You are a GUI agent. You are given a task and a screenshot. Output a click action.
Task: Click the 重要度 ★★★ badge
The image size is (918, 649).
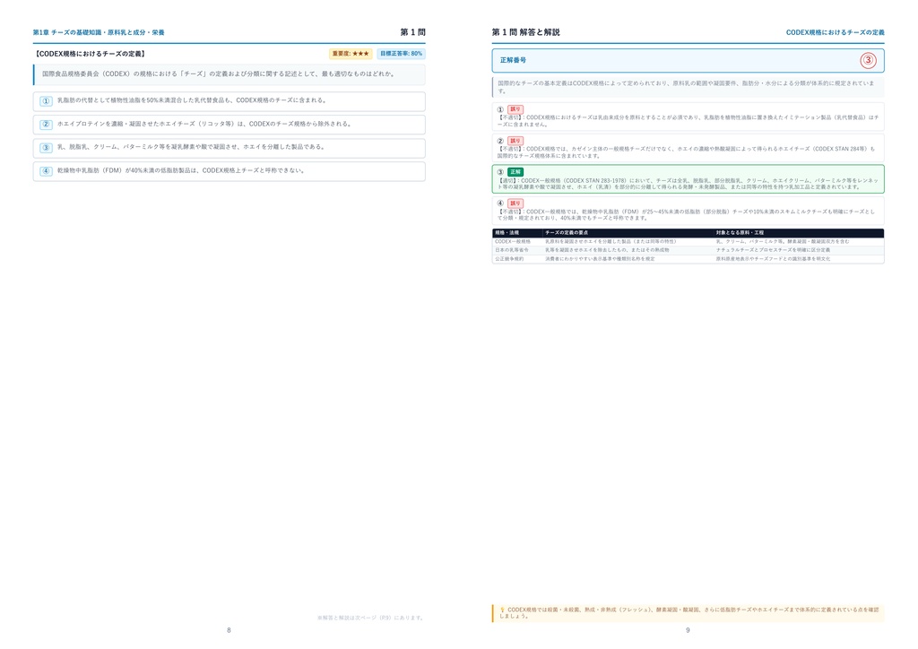[351, 54]
